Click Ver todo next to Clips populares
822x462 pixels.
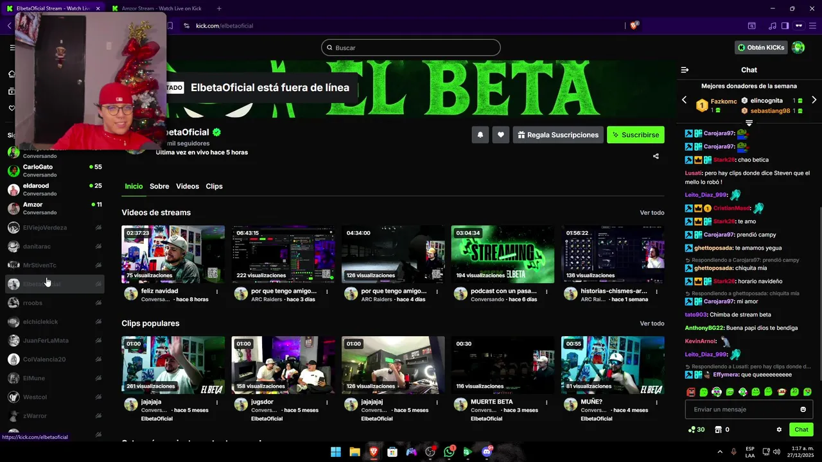tap(652, 323)
